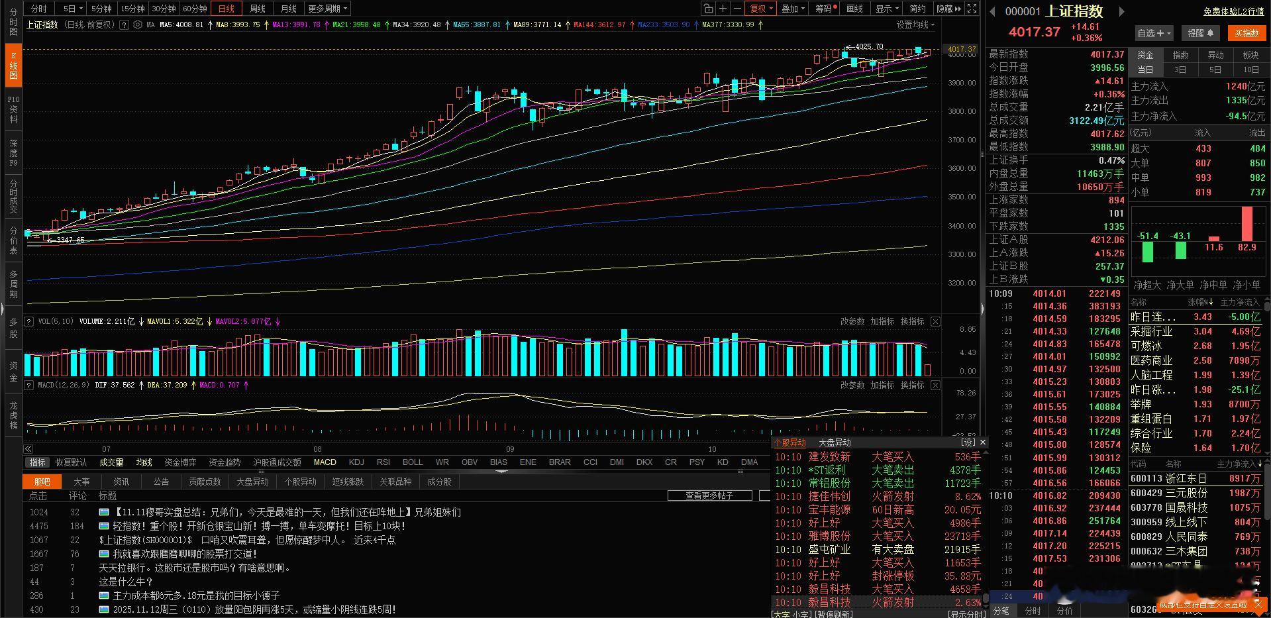Screen dimensions: 1271x618
Task: Select the 指数 tab in funds panel
Action: coord(1180,55)
